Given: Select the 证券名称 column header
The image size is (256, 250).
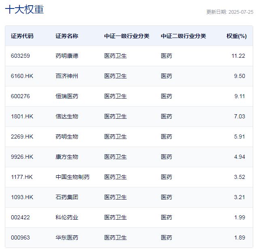Looking at the screenshot, I should pyautogui.click(x=67, y=36).
